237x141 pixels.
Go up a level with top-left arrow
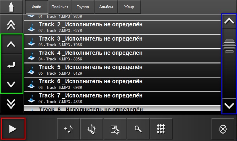tap(11, 7)
